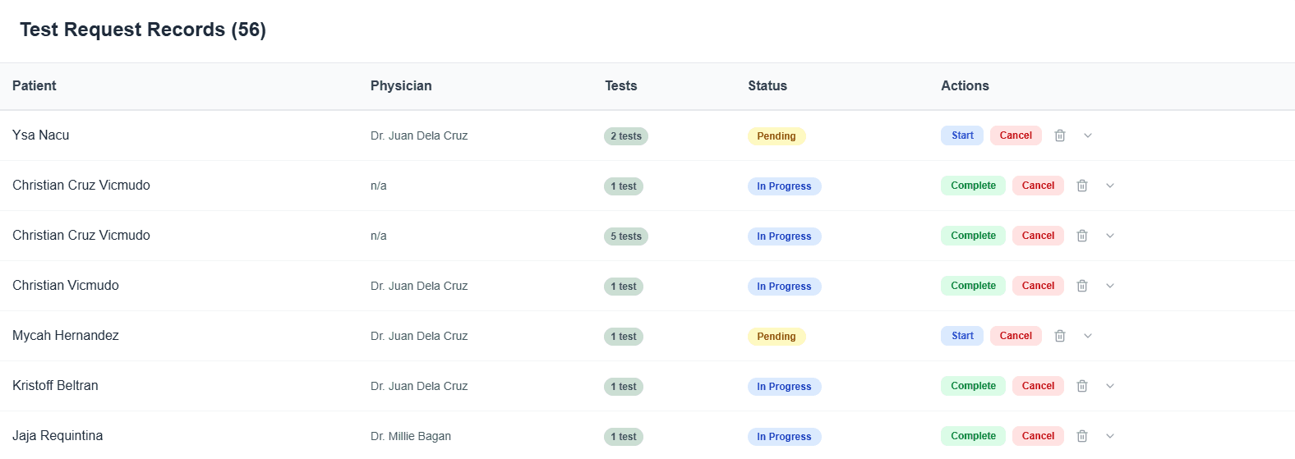1295x459 pixels.
Task: Complete Kristoff Beltran's request
Action: (973, 386)
